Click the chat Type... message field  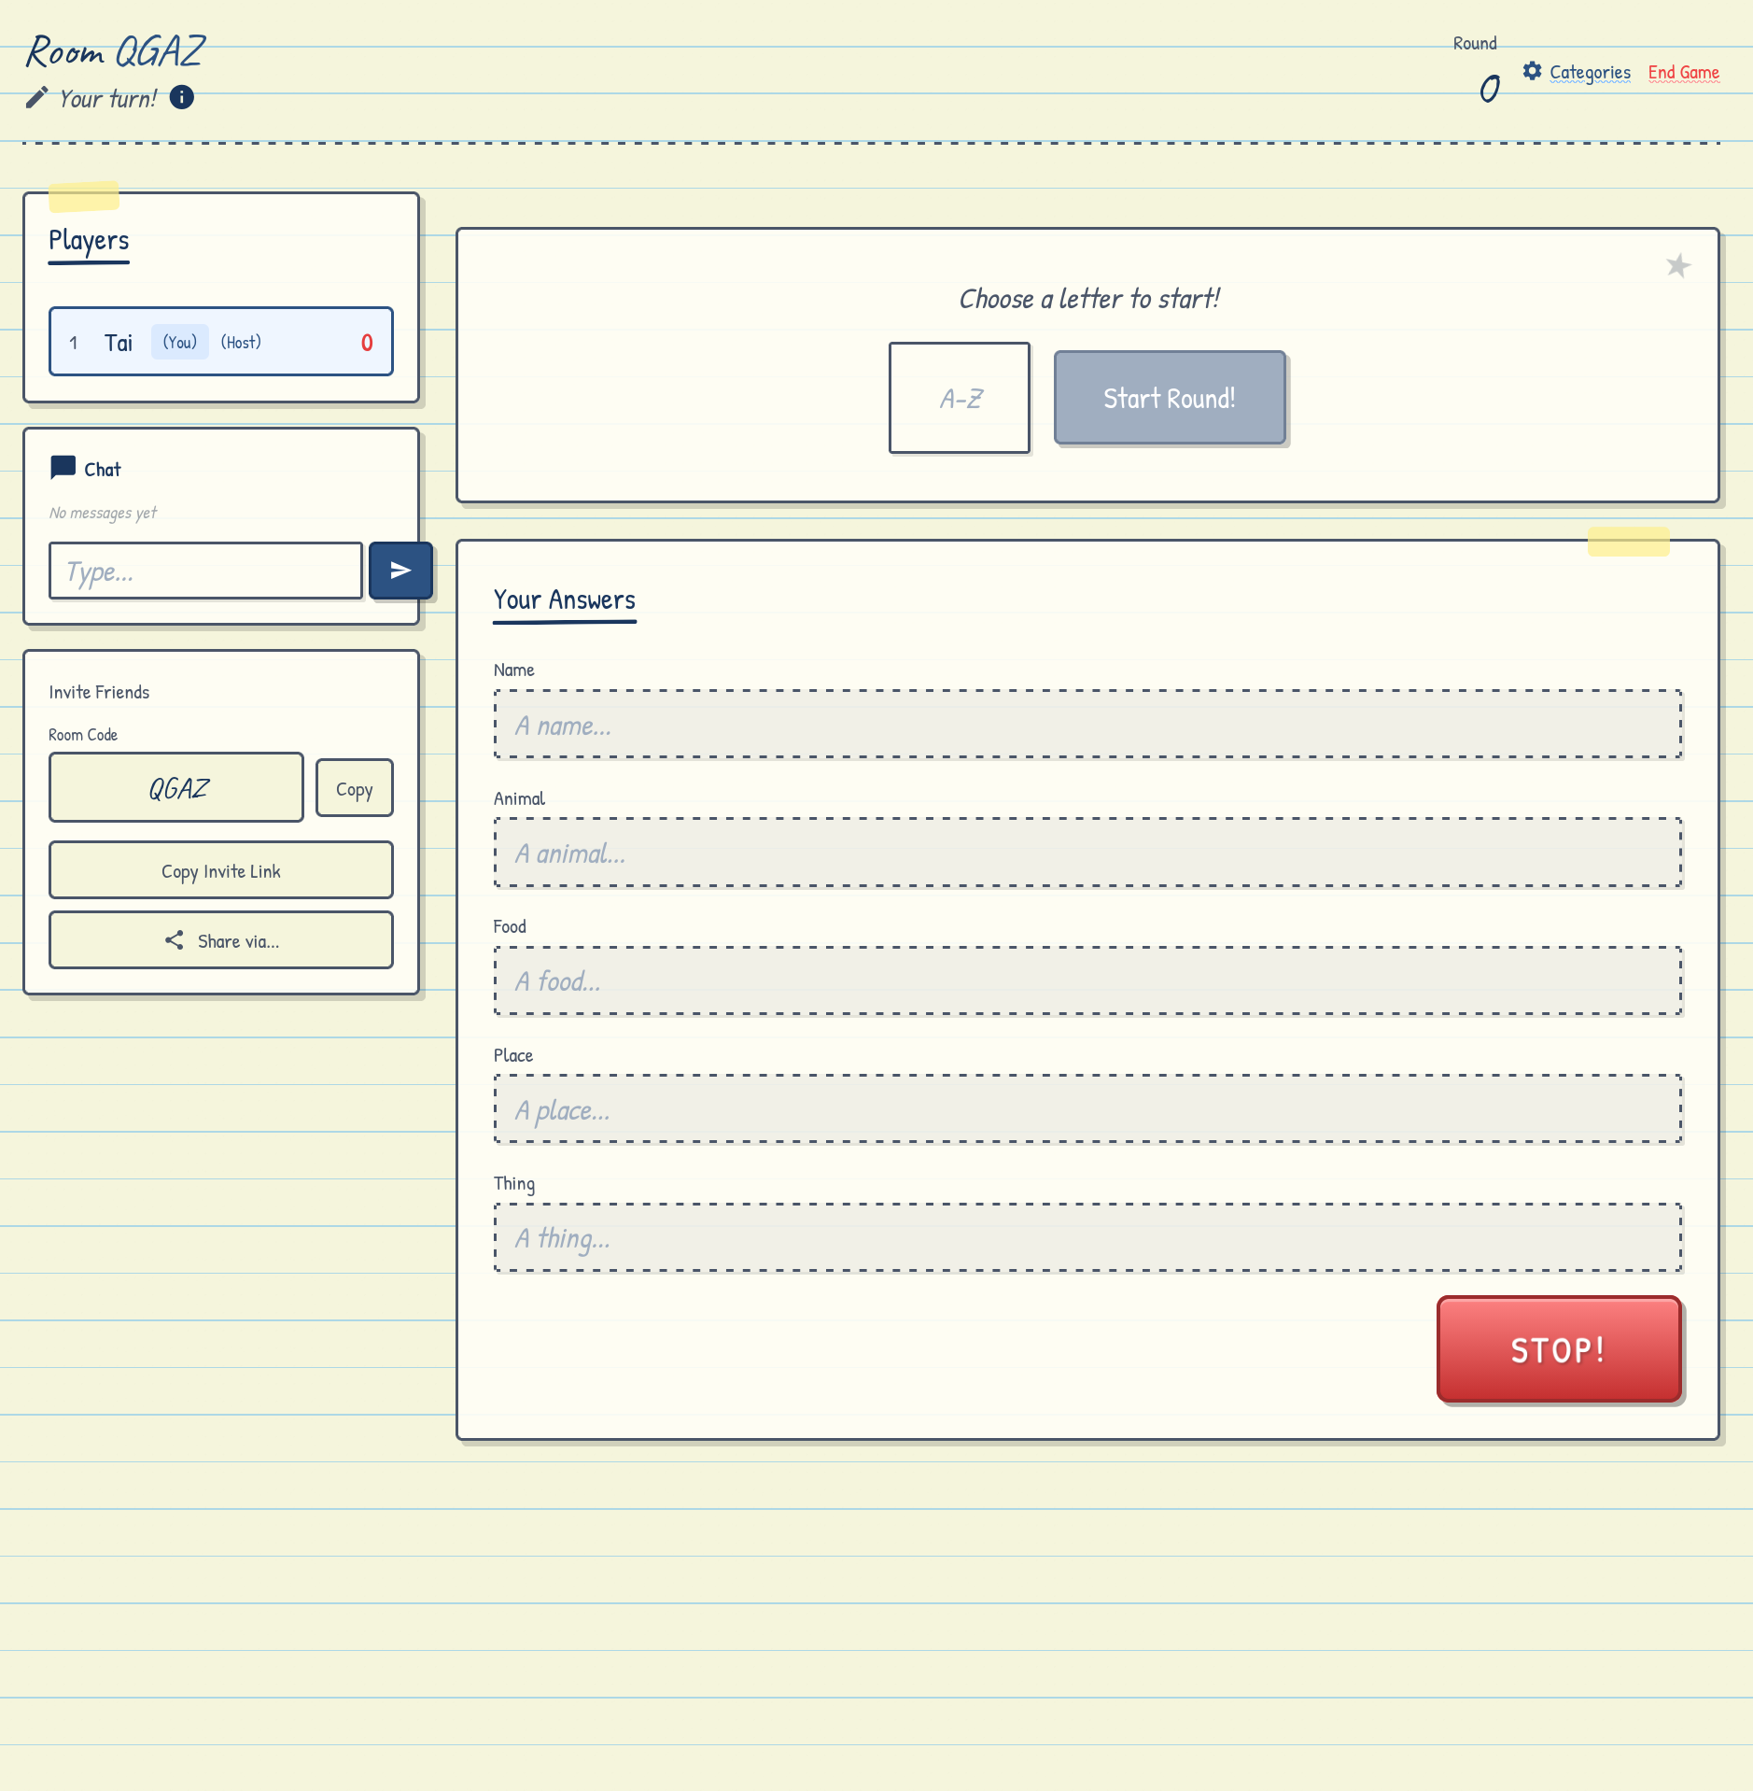[x=205, y=571]
